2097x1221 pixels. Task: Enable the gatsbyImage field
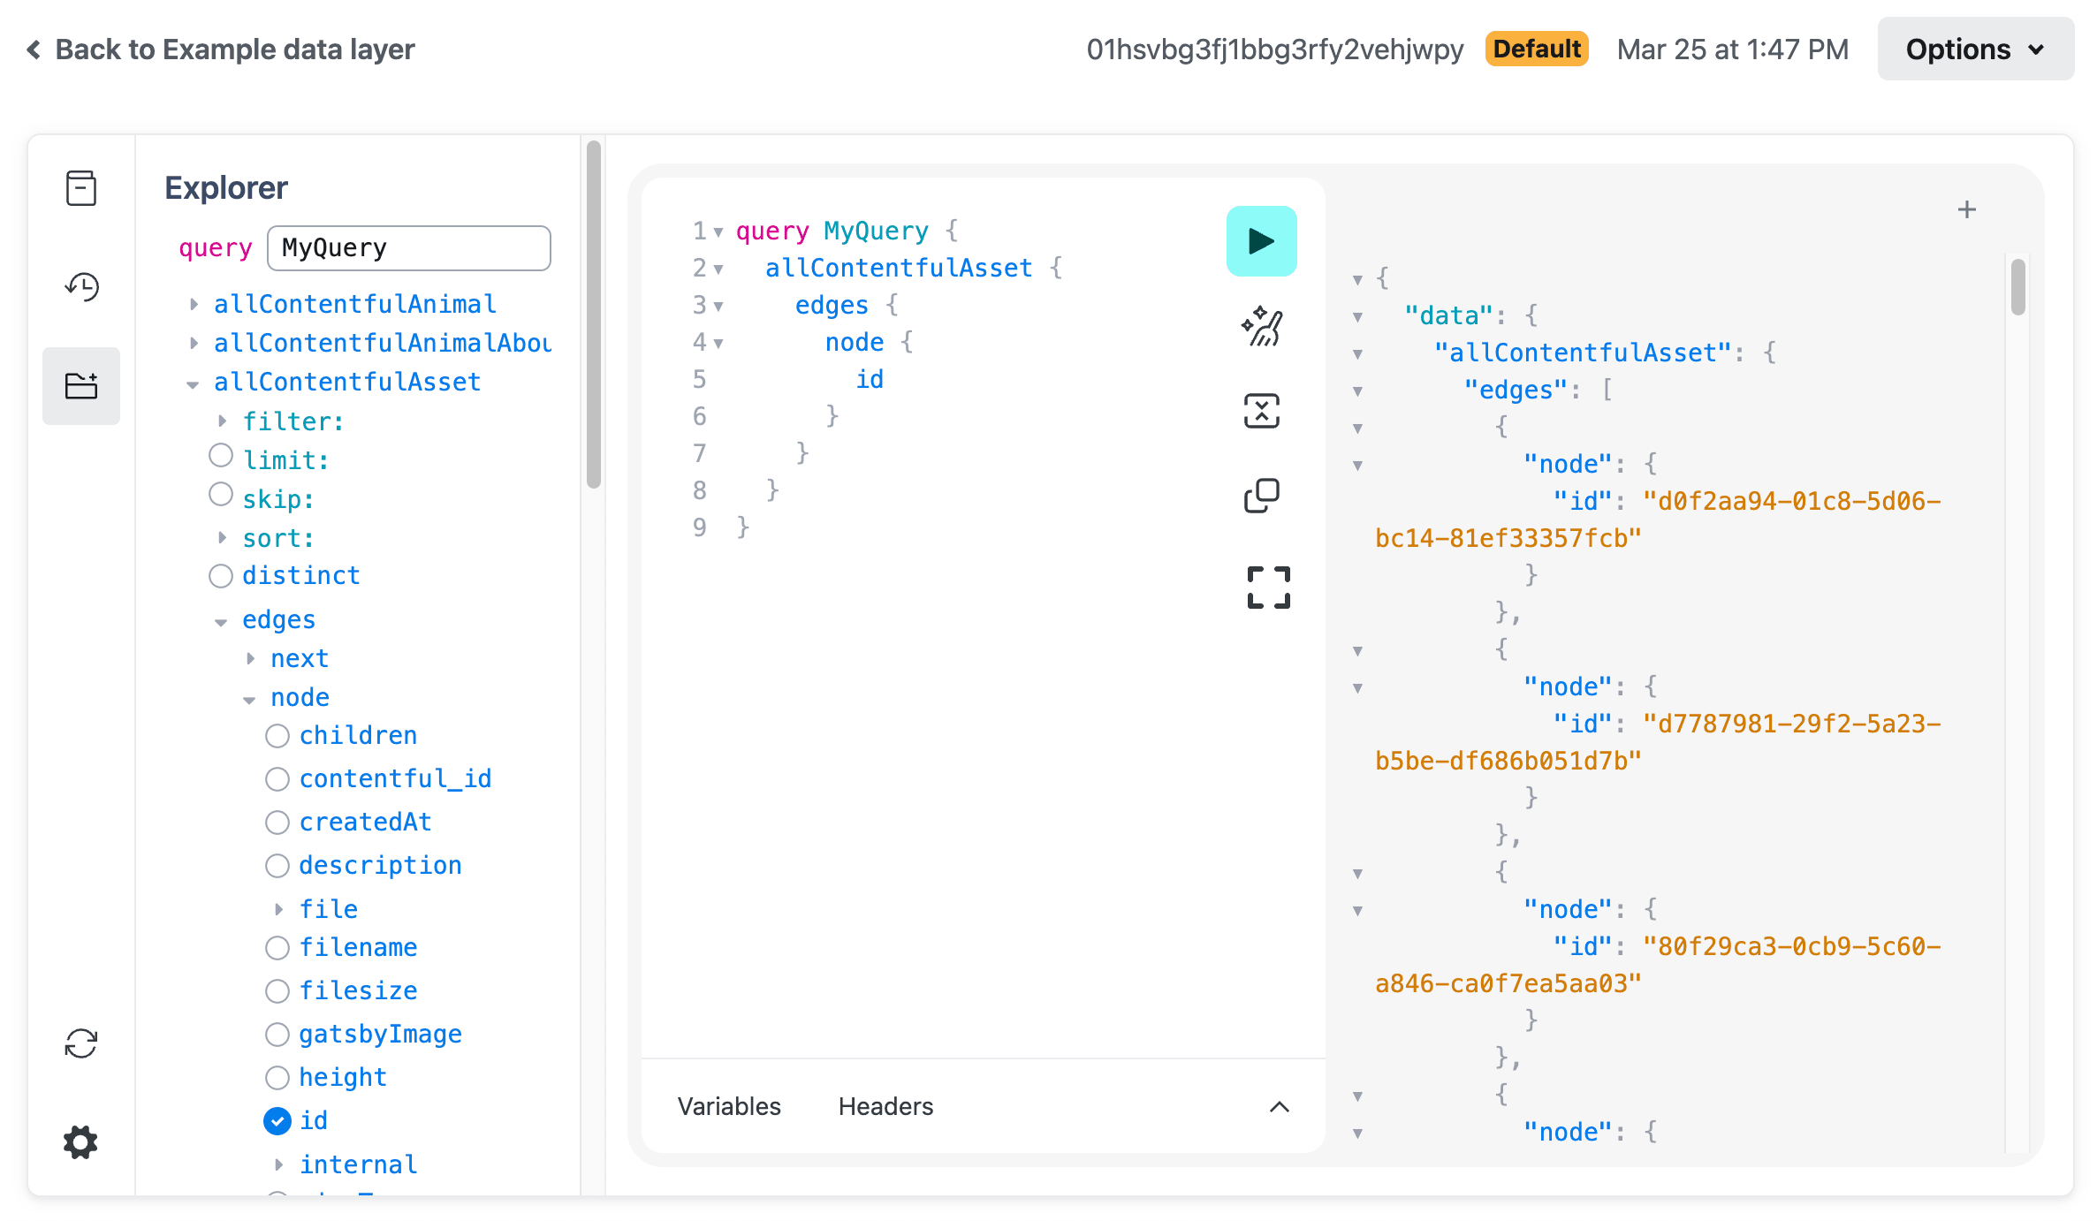coord(277,1035)
